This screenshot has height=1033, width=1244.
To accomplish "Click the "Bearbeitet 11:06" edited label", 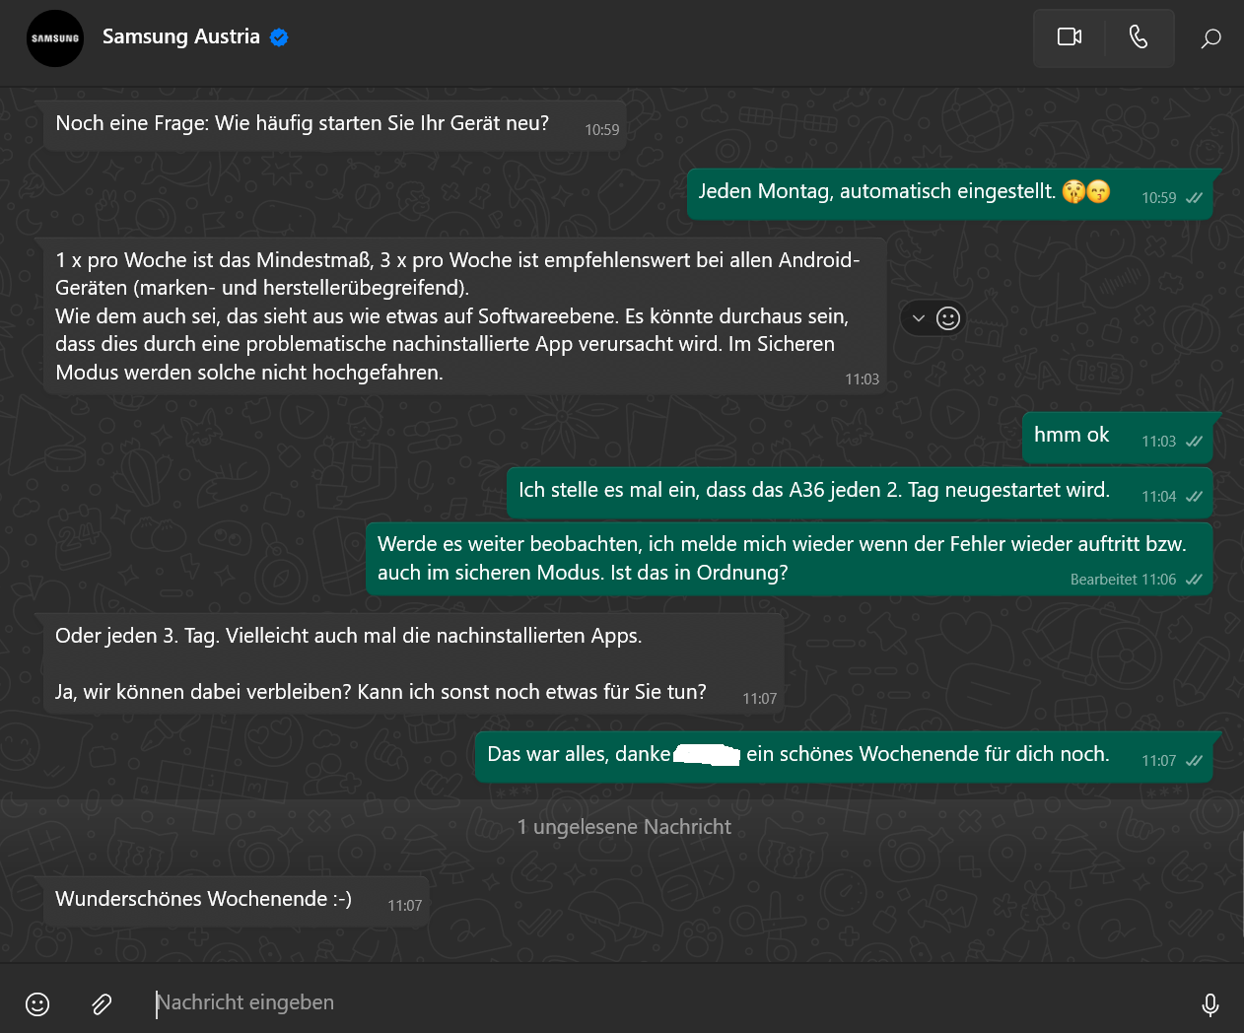I will point(1123,580).
